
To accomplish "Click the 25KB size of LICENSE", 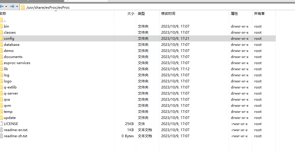I will [x=129, y=124].
